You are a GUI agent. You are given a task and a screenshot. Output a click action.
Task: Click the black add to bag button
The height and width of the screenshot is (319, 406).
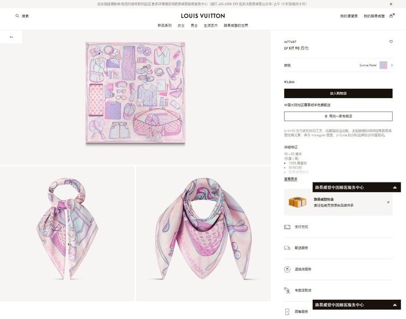tap(338, 94)
